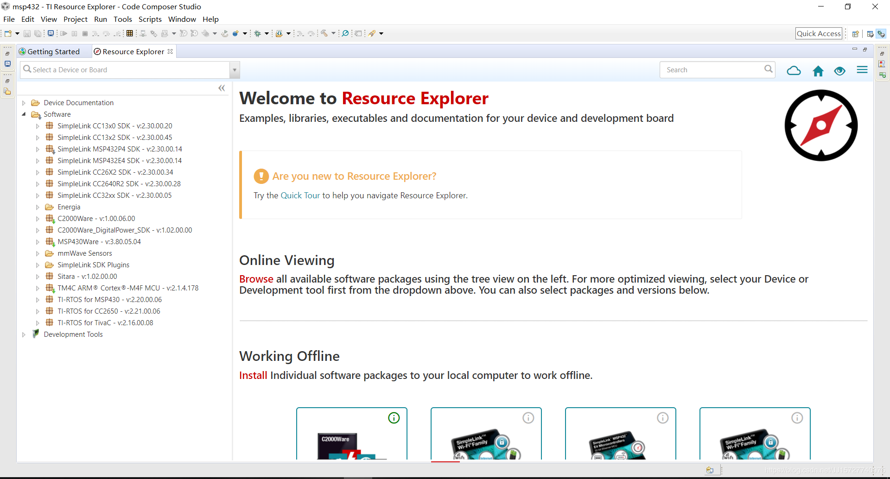Follow the Quick Tour link
This screenshot has height=479, width=890.
pos(300,195)
